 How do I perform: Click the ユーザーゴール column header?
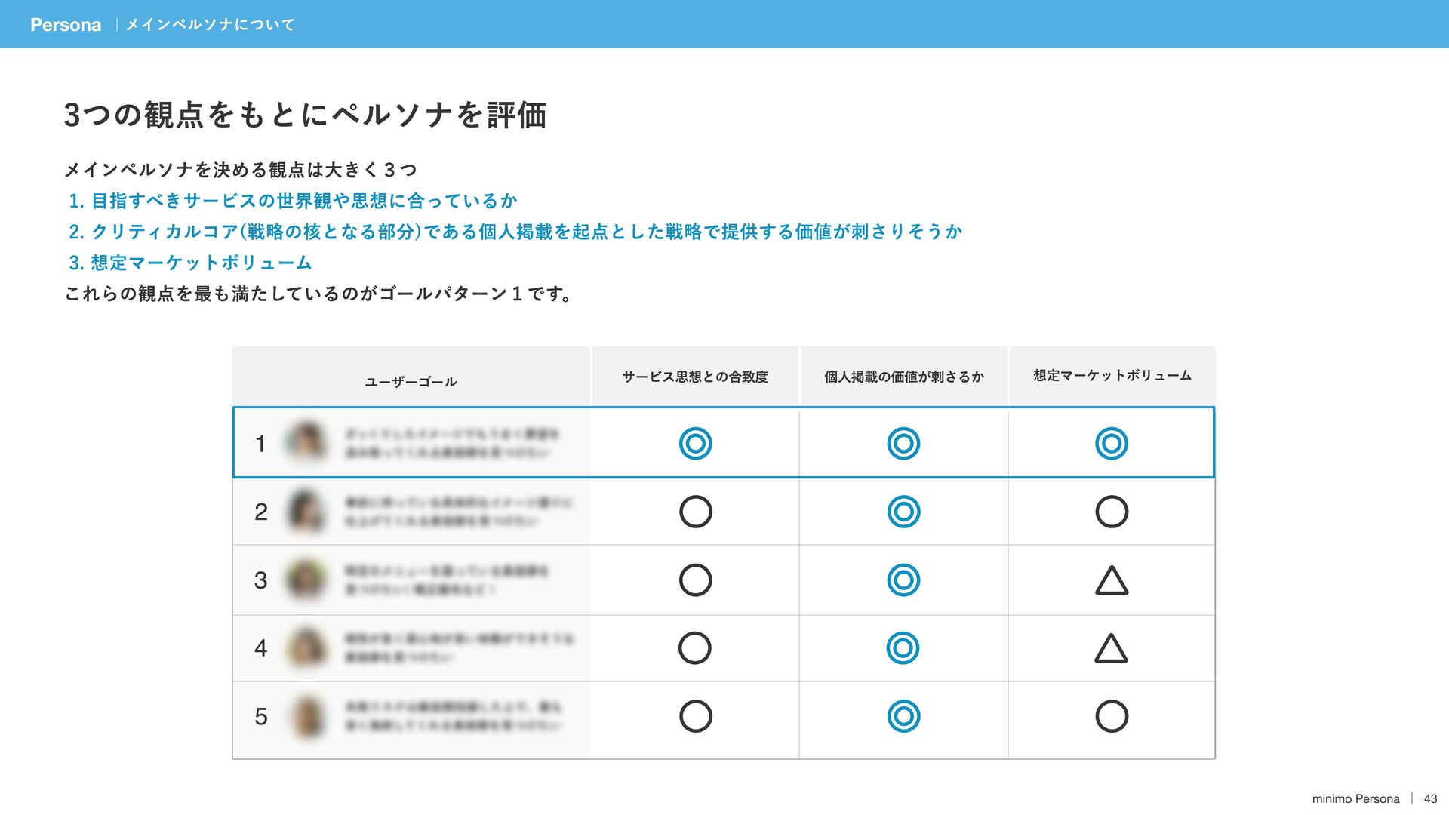point(411,382)
